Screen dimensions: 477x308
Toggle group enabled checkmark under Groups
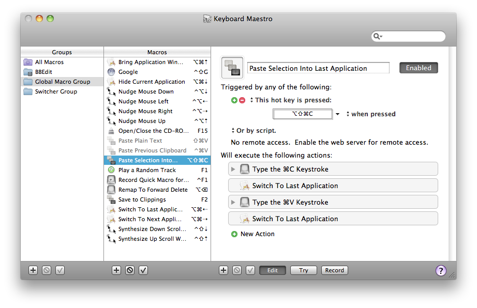click(60, 270)
